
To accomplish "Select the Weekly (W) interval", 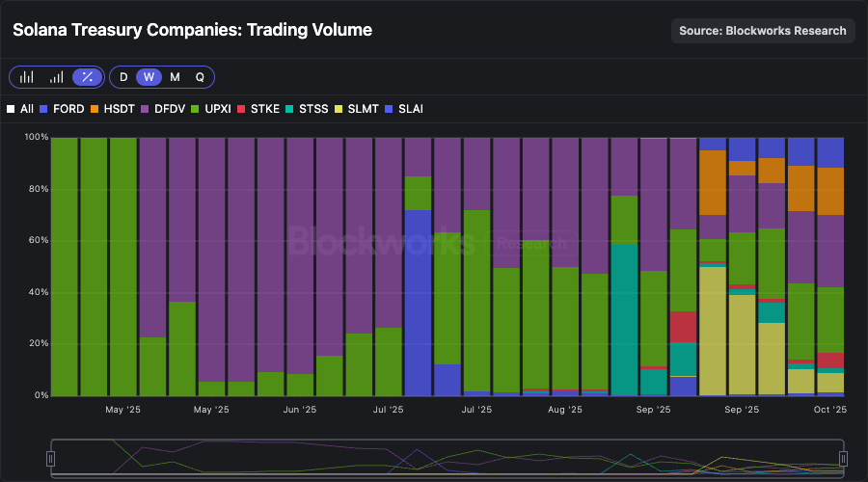I will coord(149,77).
